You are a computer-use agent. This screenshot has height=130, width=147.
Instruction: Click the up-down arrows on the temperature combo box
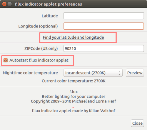pos(119,73)
